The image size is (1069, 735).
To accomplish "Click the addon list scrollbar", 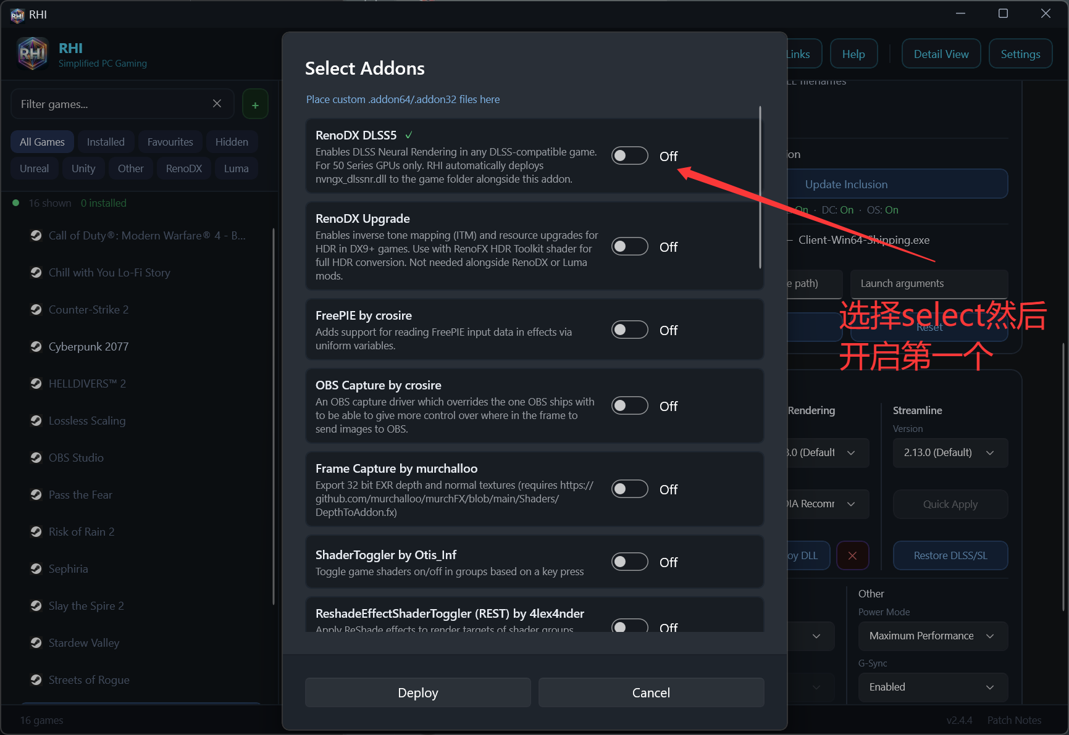I will [760, 188].
